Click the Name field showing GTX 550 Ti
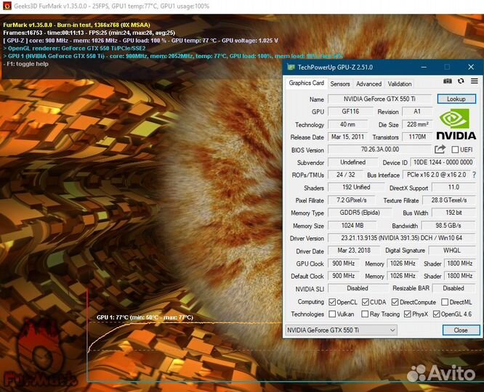Image resolution: width=484 pixels, height=392 pixels. (x=379, y=99)
